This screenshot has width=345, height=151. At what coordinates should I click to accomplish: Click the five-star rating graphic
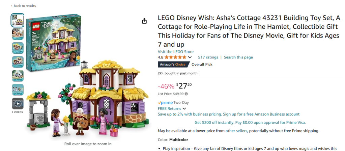[175, 57]
